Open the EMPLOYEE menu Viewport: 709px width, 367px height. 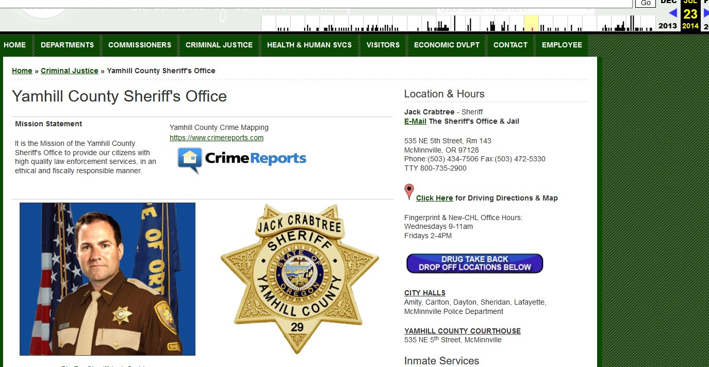pyautogui.click(x=562, y=45)
